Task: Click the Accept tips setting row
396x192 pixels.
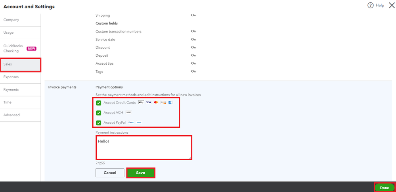Action: tap(146, 63)
